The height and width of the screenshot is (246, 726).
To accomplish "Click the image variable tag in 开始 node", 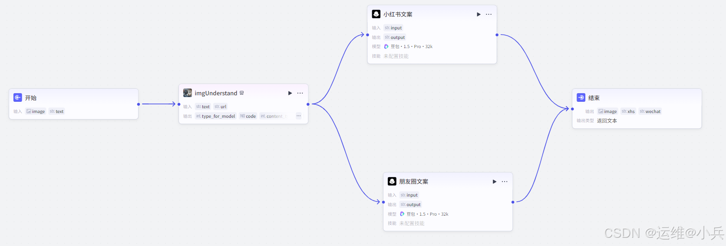I will coord(36,111).
